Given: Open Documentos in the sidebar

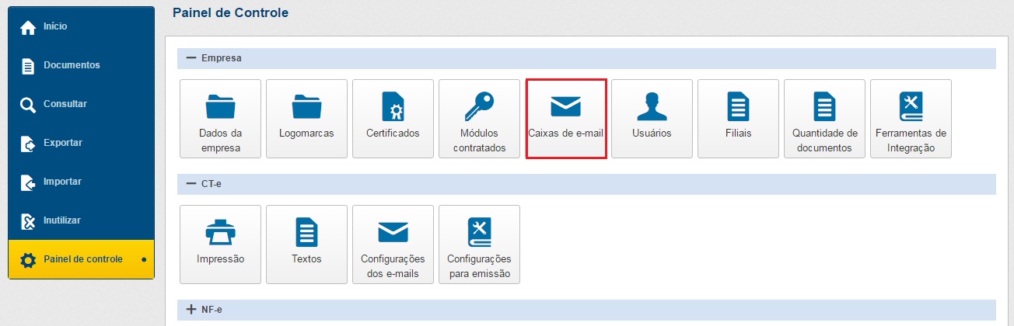Looking at the screenshot, I should point(72,65).
